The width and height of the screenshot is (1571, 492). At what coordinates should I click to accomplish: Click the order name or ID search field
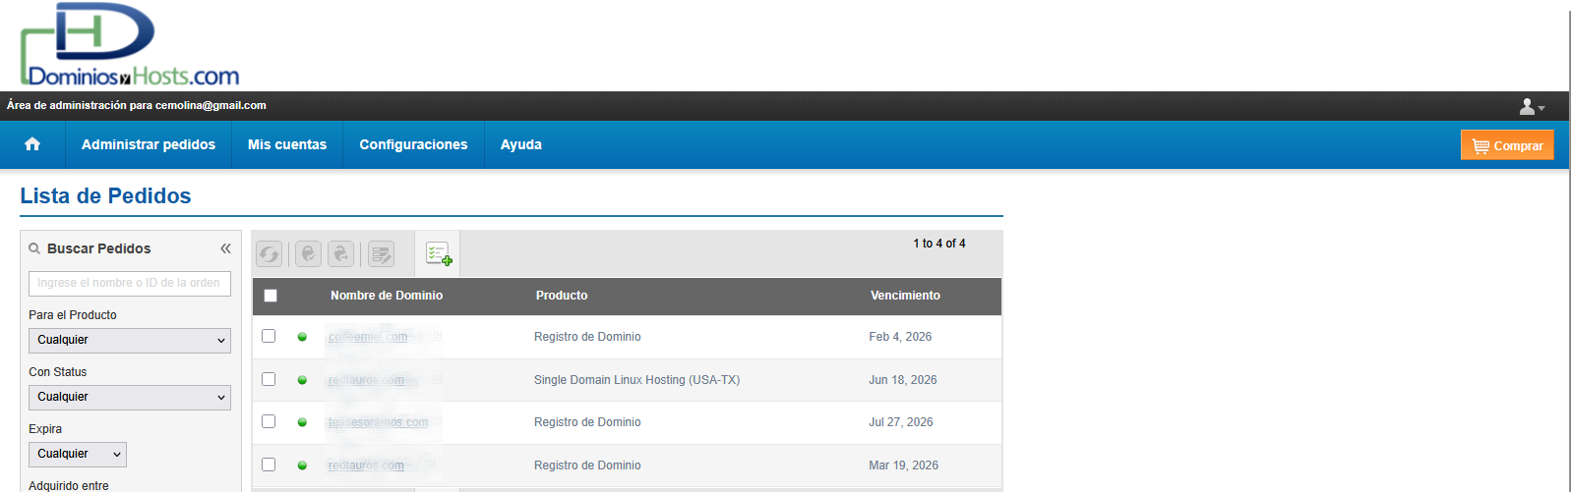coord(130,283)
